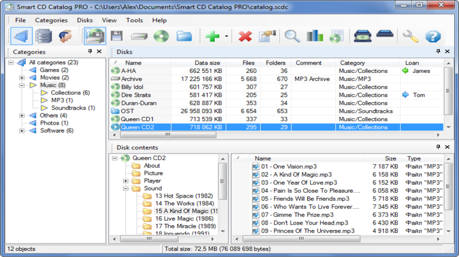Screen dimensions: 459x257
Task: Select the A-HA disk row
Action: [x=277, y=71]
